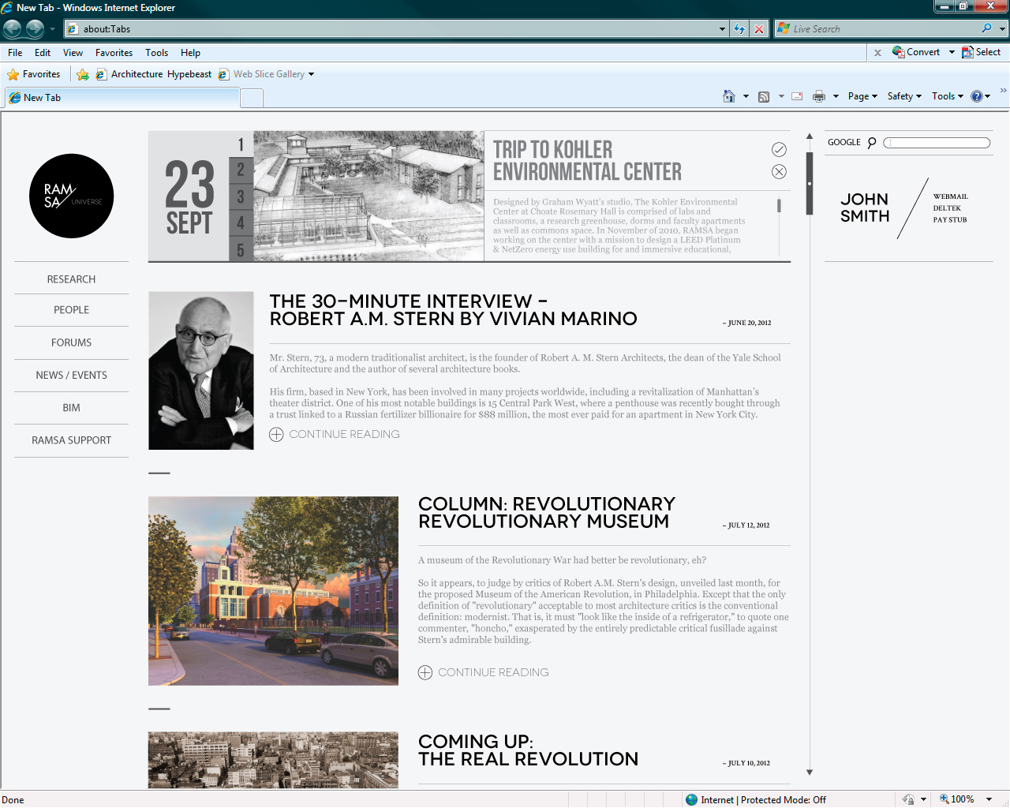1010x808 pixels.
Task: Click the Select toolbar button
Action: pos(981,52)
